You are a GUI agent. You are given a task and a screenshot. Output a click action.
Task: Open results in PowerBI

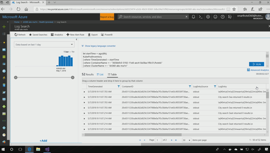(107, 35)
